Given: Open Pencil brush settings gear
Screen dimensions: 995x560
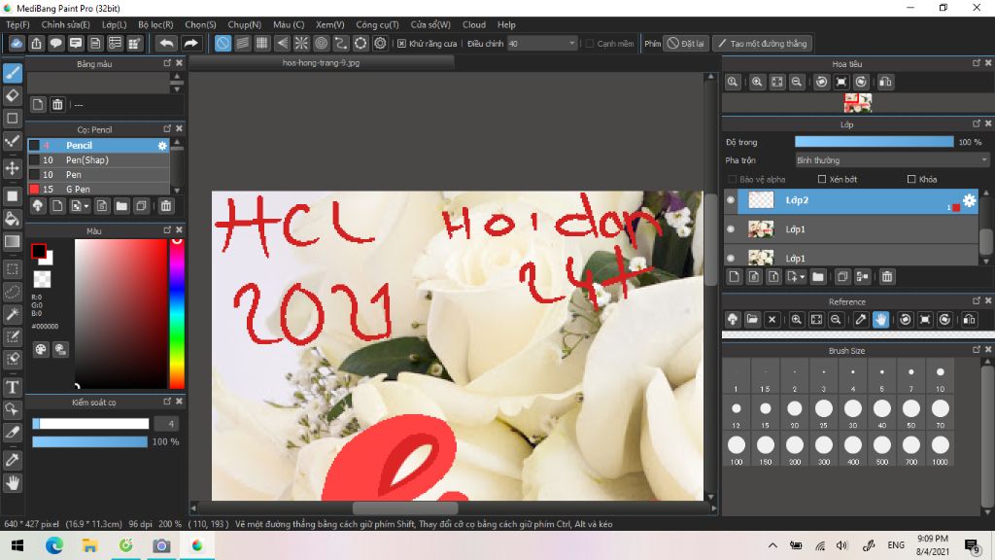Looking at the screenshot, I should pos(162,146).
